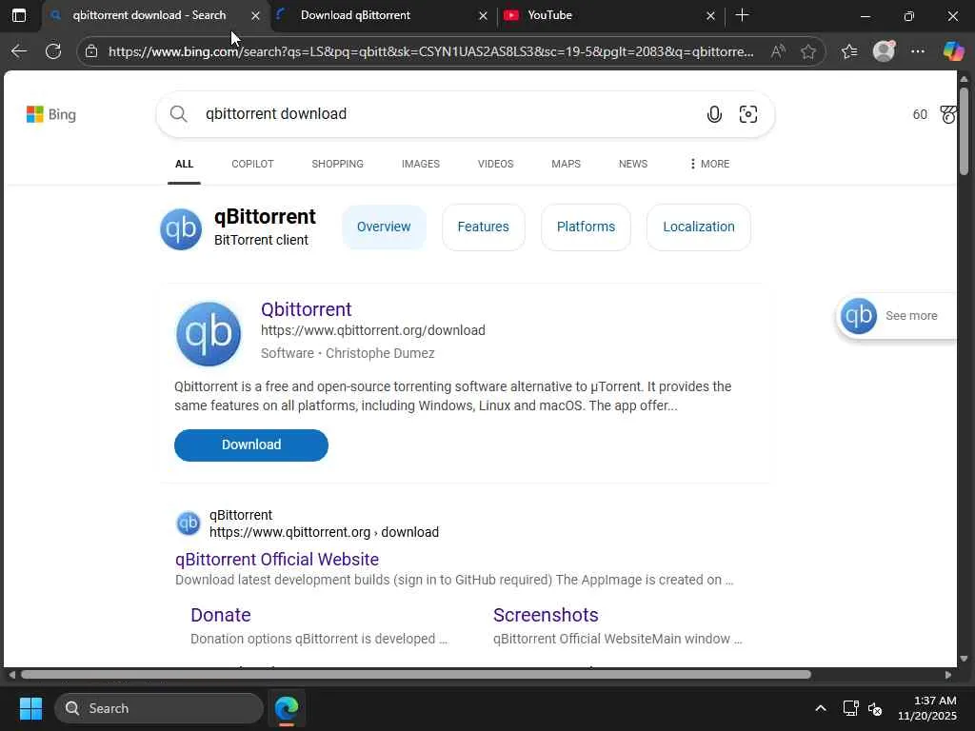Image resolution: width=975 pixels, height=731 pixels.
Task: Close the Download qBittorrent tab
Action: pos(483,15)
